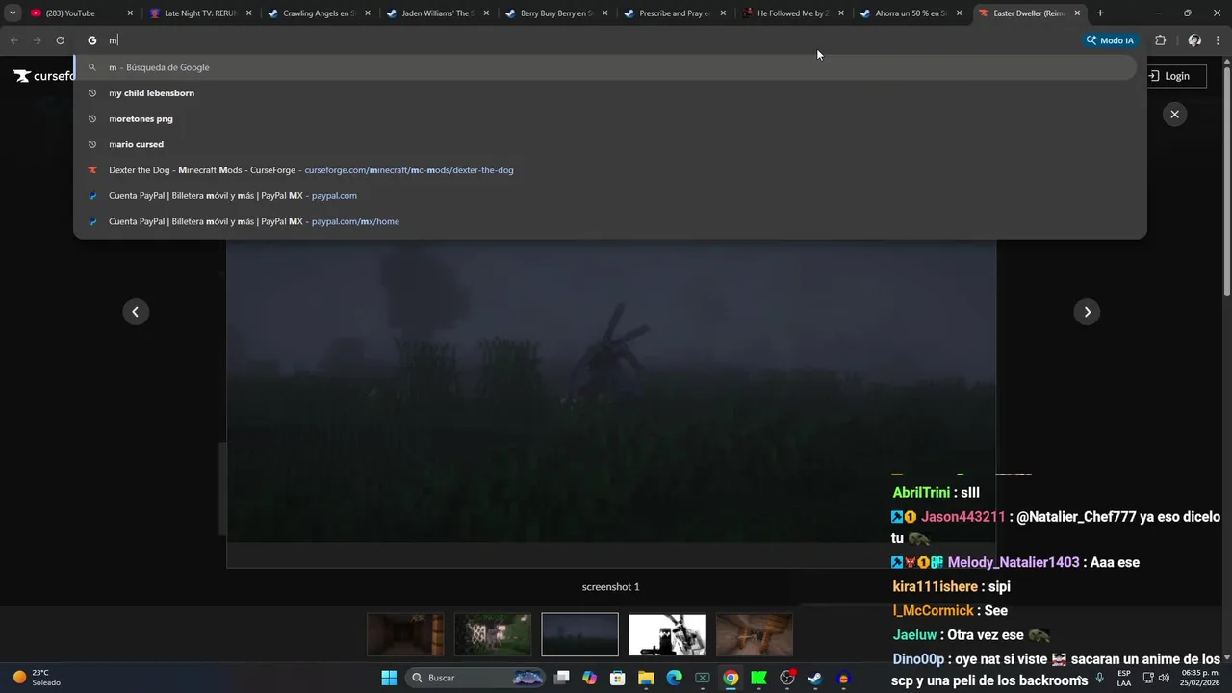
Task: Switch to the Crawling Angels tab
Action: click(319, 13)
